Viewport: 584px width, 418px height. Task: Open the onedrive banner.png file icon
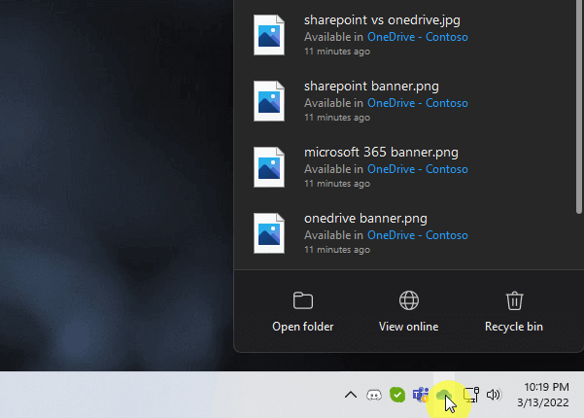tap(269, 233)
